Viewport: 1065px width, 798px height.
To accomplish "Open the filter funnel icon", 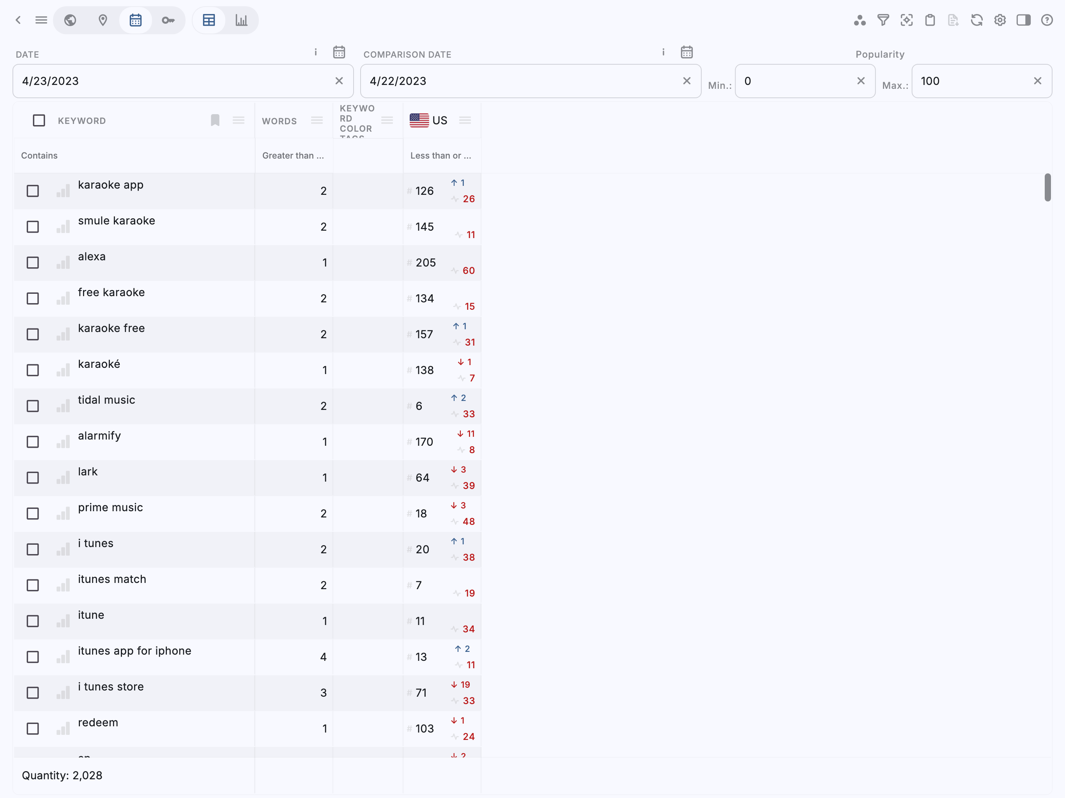I will click(883, 20).
